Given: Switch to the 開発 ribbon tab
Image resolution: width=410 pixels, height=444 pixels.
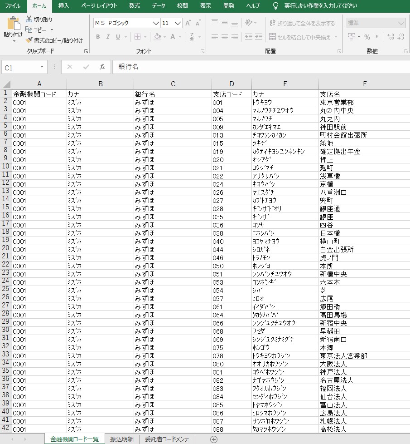Looking at the screenshot, I should (x=229, y=6).
